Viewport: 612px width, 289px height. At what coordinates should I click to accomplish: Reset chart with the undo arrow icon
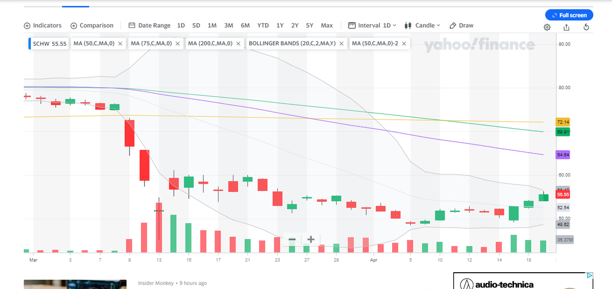point(586,27)
